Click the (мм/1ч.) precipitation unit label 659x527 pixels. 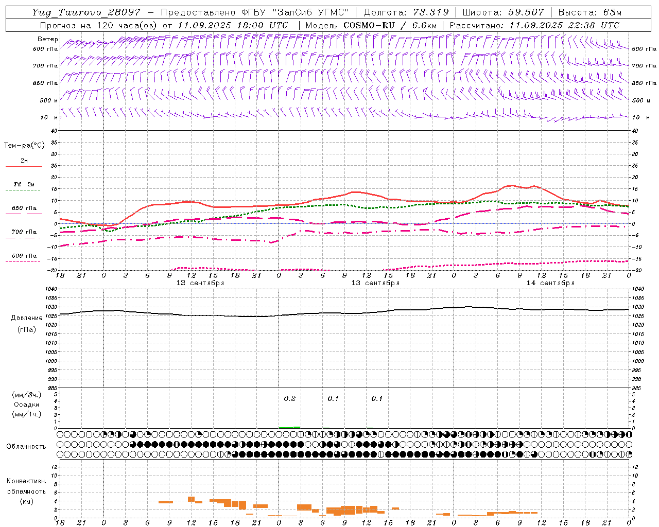[x=26, y=414]
